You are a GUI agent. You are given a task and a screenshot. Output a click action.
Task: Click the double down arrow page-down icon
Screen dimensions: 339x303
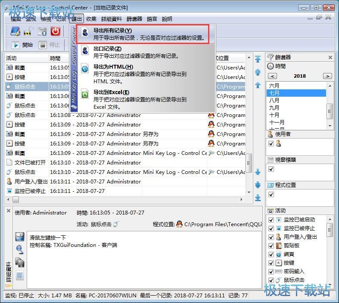pyautogui.click(x=258, y=185)
